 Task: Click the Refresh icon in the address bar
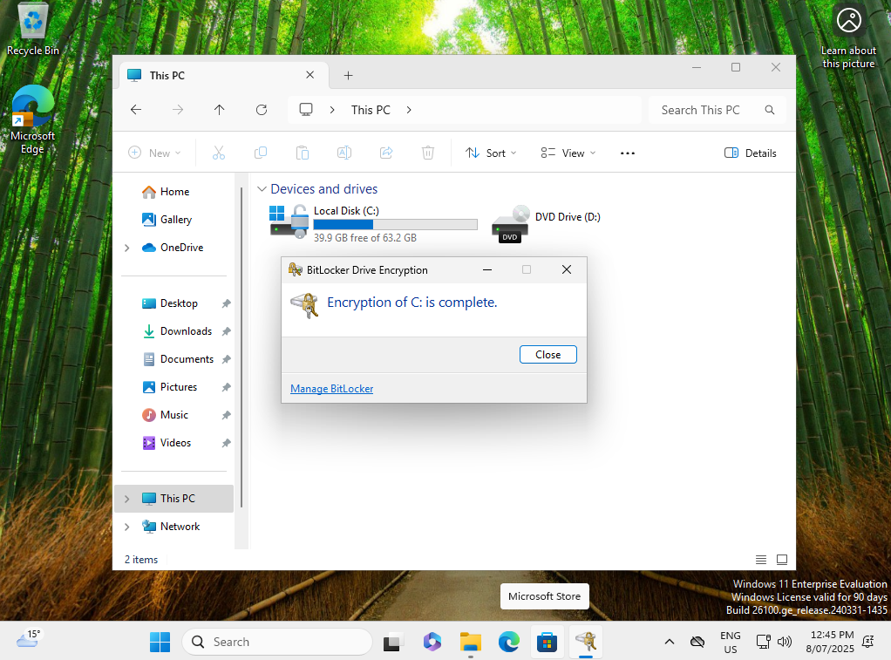(262, 110)
